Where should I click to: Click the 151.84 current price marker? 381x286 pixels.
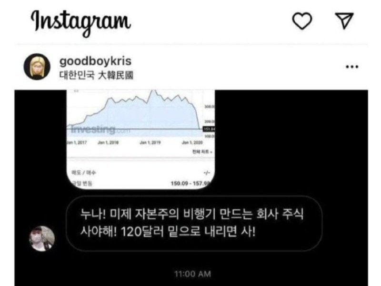pyautogui.click(x=209, y=129)
